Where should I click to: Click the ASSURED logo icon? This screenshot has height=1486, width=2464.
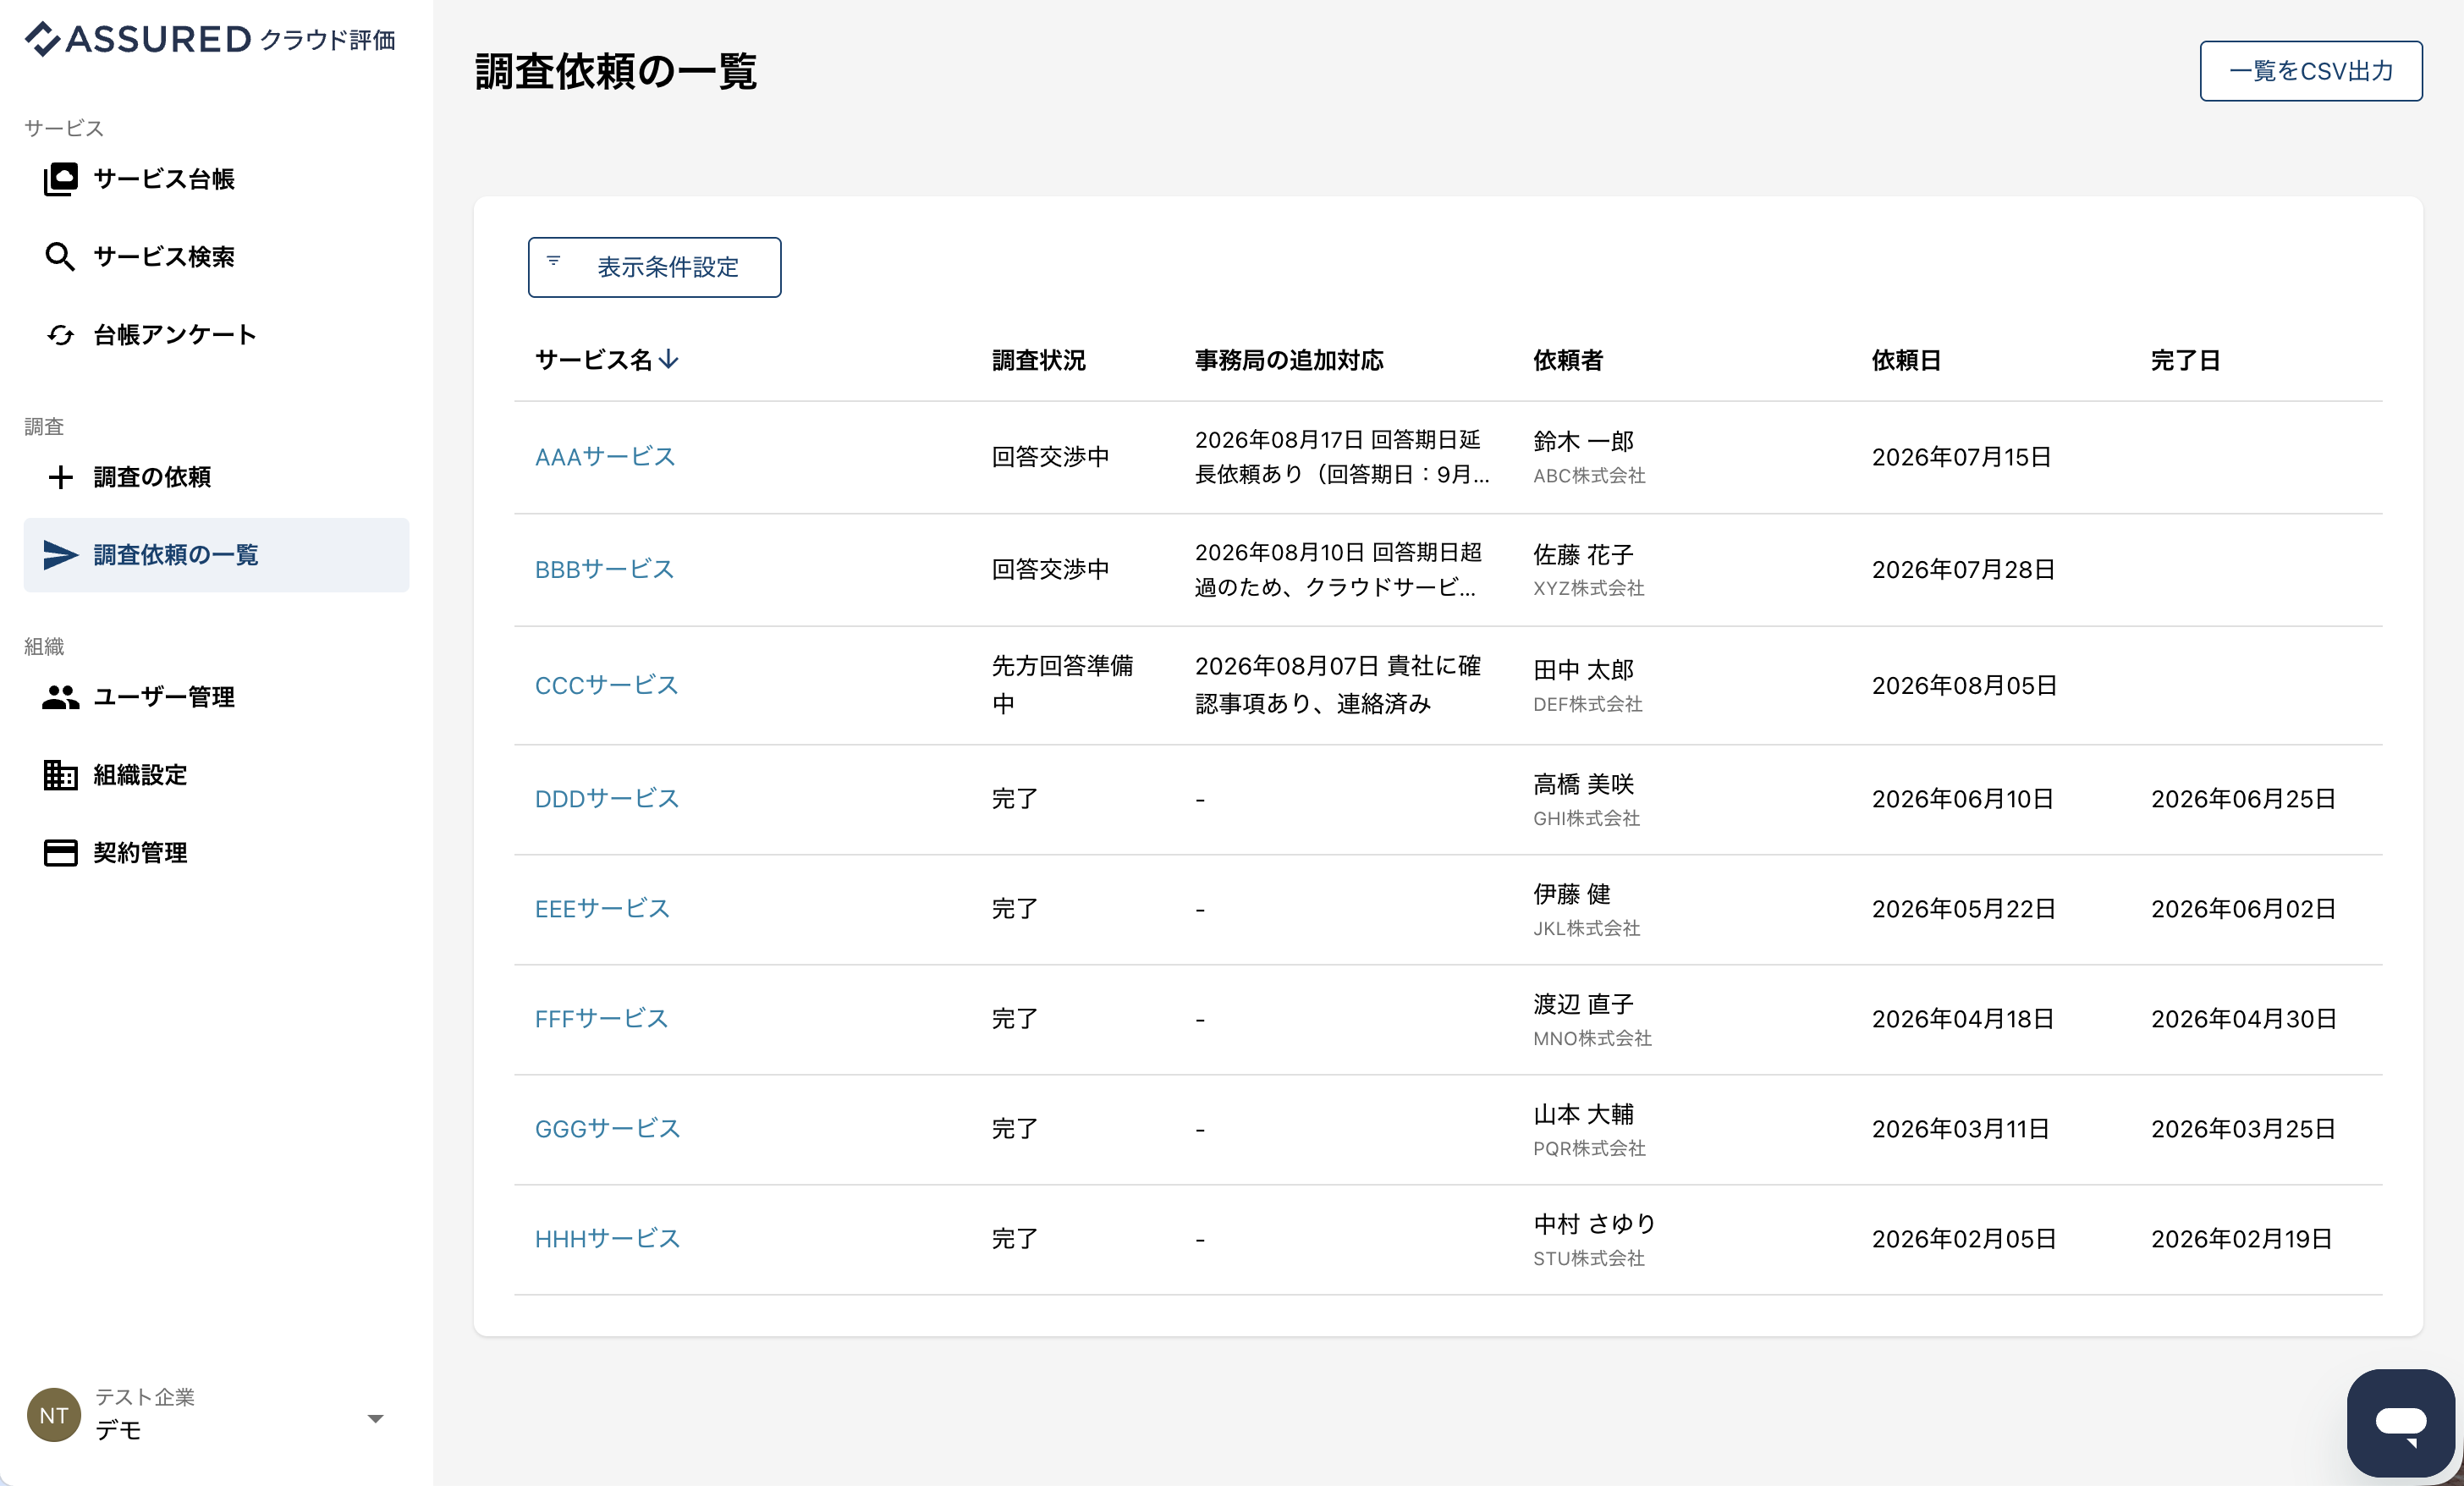click(x=42, y=39)
